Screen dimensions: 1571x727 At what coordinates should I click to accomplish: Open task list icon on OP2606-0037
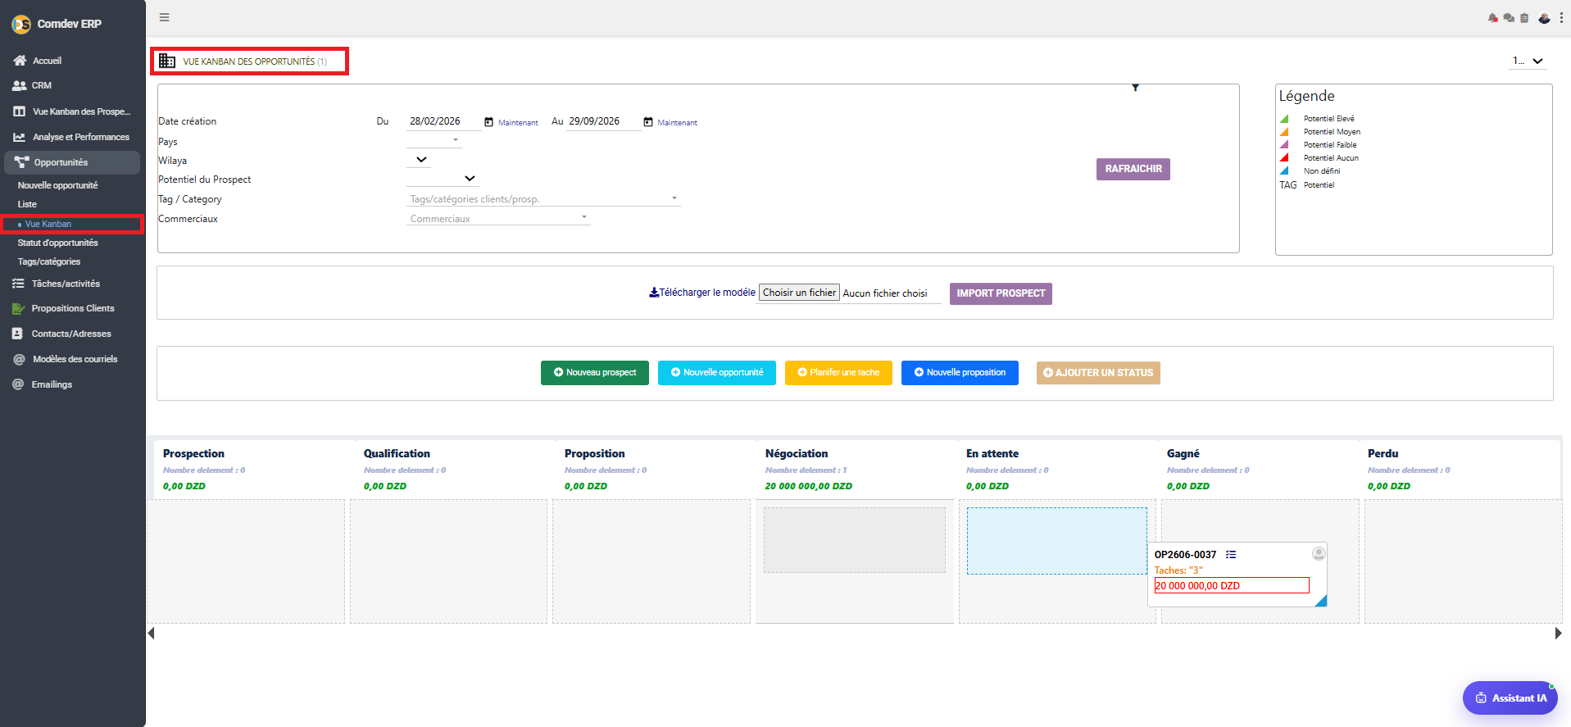[x=1231, y=555]
